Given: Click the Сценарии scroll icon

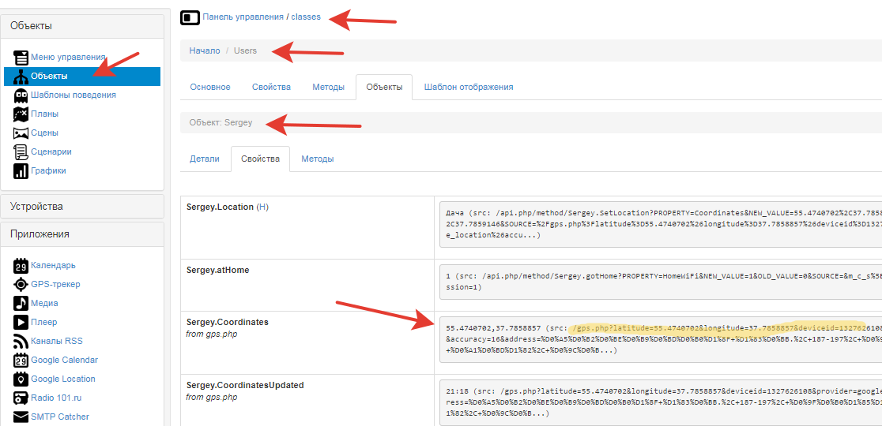Looking at the screenshot, I should pos(21,152).
